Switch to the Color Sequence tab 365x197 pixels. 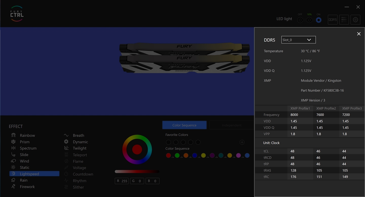tap(184, 125)
